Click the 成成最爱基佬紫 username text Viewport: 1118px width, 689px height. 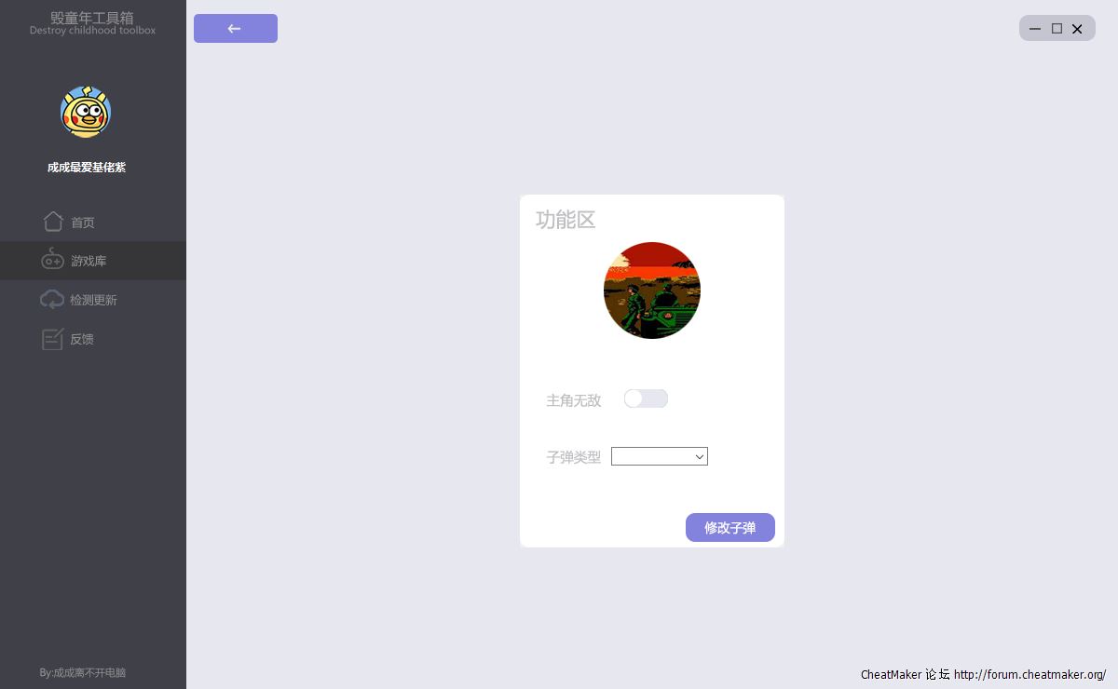[x=87, y=168]
